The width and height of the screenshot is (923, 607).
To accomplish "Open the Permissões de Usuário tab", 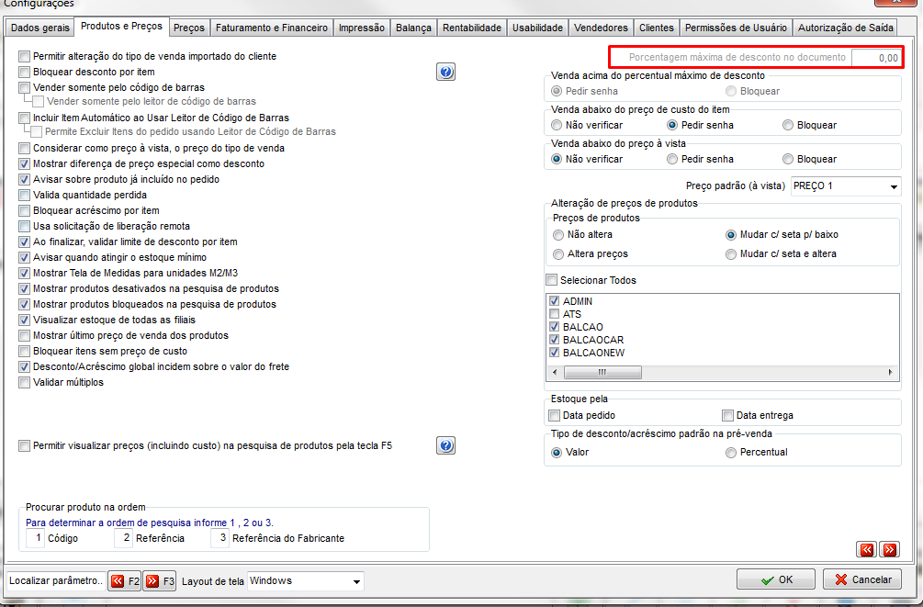I will point(736,28).
